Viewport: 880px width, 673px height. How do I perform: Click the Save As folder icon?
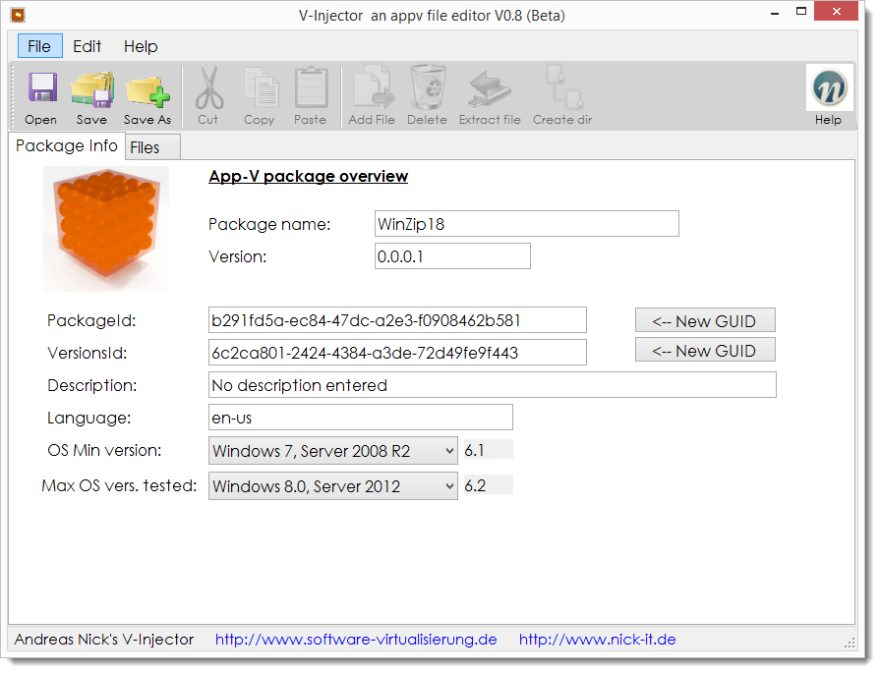tap(147, 90)
